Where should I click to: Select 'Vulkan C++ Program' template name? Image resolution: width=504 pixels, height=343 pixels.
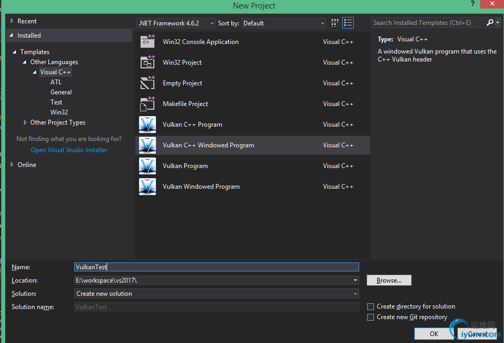pyautogui.click(x=192, y=125)
